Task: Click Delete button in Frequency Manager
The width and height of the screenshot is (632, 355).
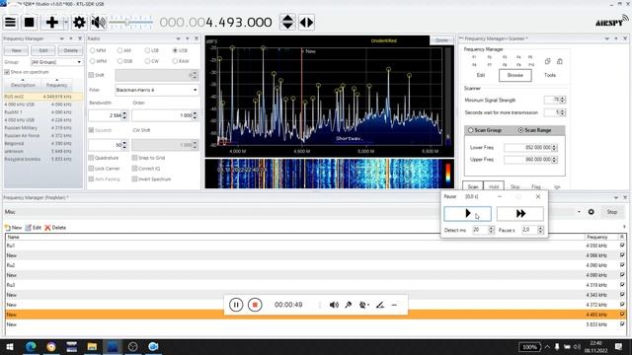Action: (70, 50)
